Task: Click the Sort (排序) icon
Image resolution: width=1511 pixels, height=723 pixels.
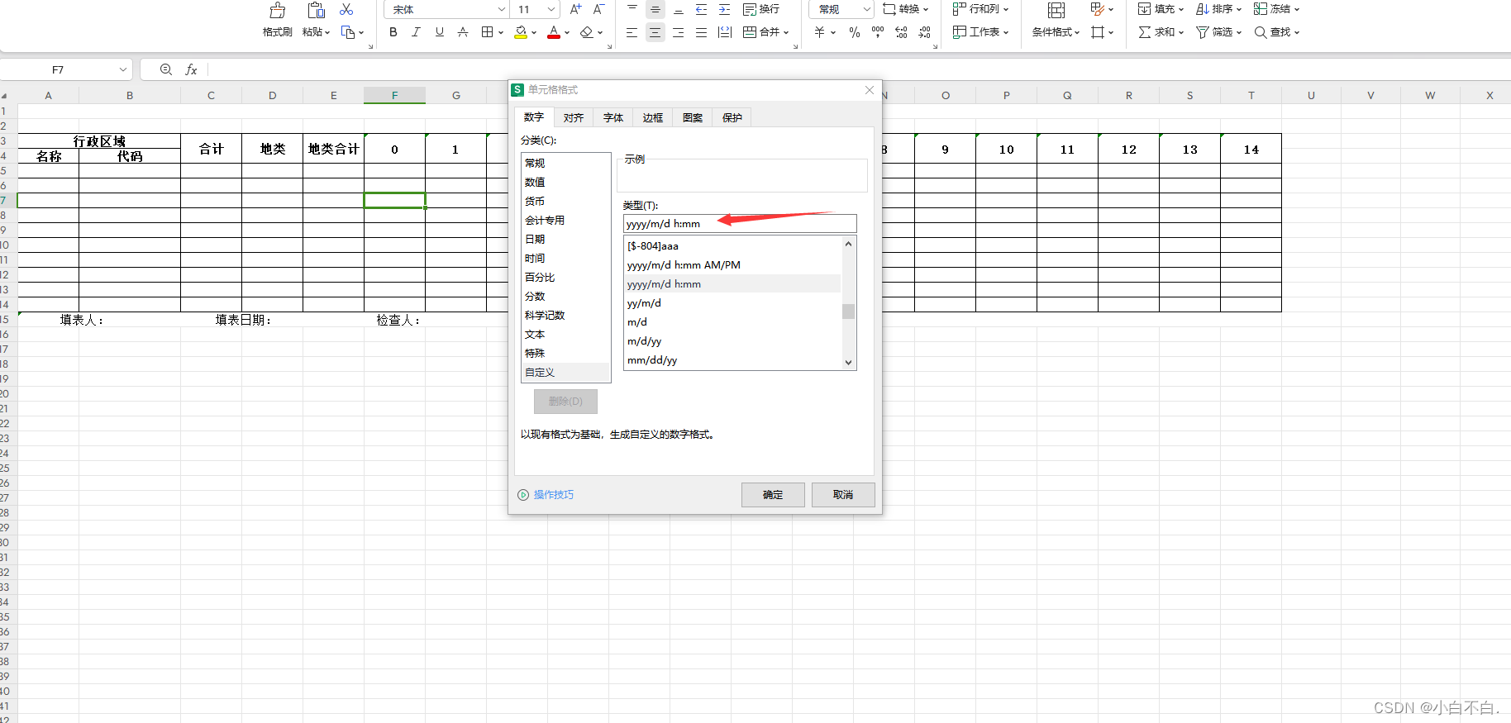Action: (x=1203, y=9)
